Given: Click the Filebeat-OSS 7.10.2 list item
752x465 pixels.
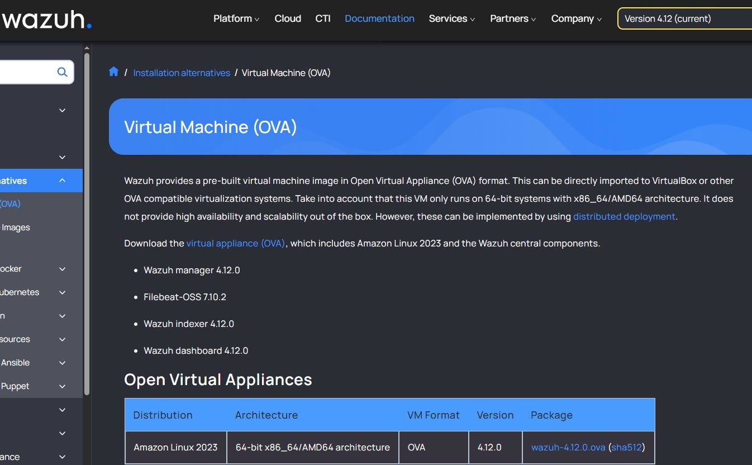Looking at the screenshot, I should (x=185, y=297).
